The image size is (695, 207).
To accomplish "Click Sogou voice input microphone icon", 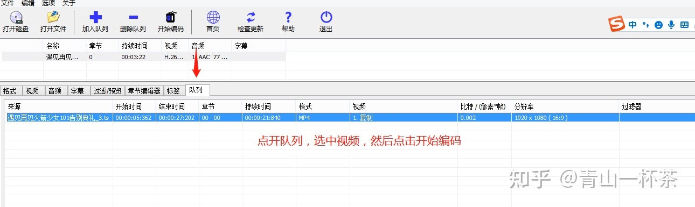I will click(x=671, y=25).
